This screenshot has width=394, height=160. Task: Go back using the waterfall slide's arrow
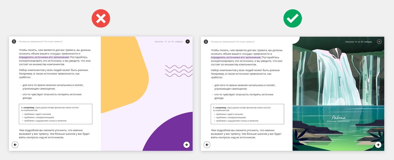pyautogui.click(x=207, y=145)
